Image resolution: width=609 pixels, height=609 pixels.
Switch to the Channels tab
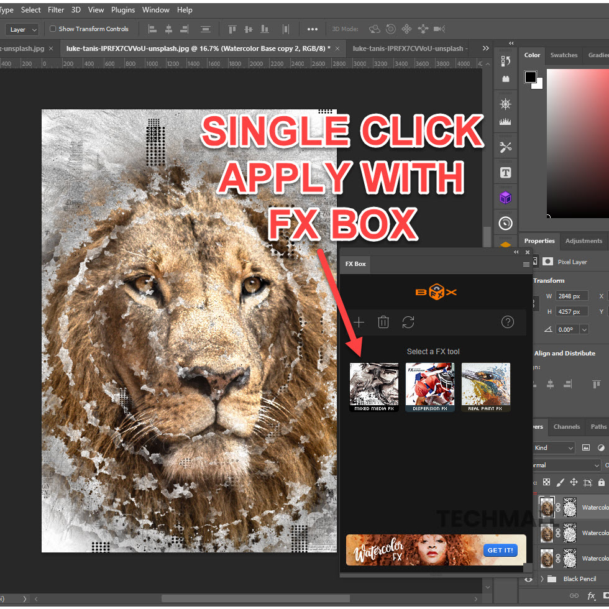point(566,427)
